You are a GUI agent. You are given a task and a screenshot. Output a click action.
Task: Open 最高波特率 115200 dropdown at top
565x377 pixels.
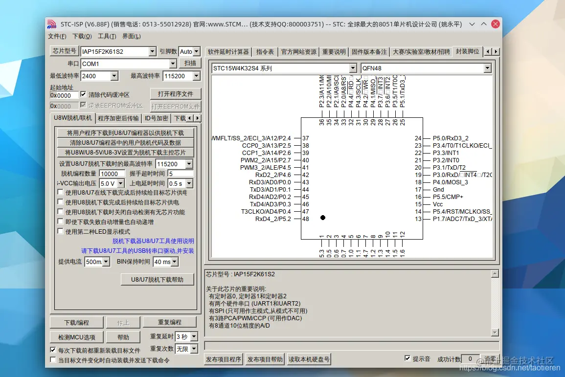(196, 76)
